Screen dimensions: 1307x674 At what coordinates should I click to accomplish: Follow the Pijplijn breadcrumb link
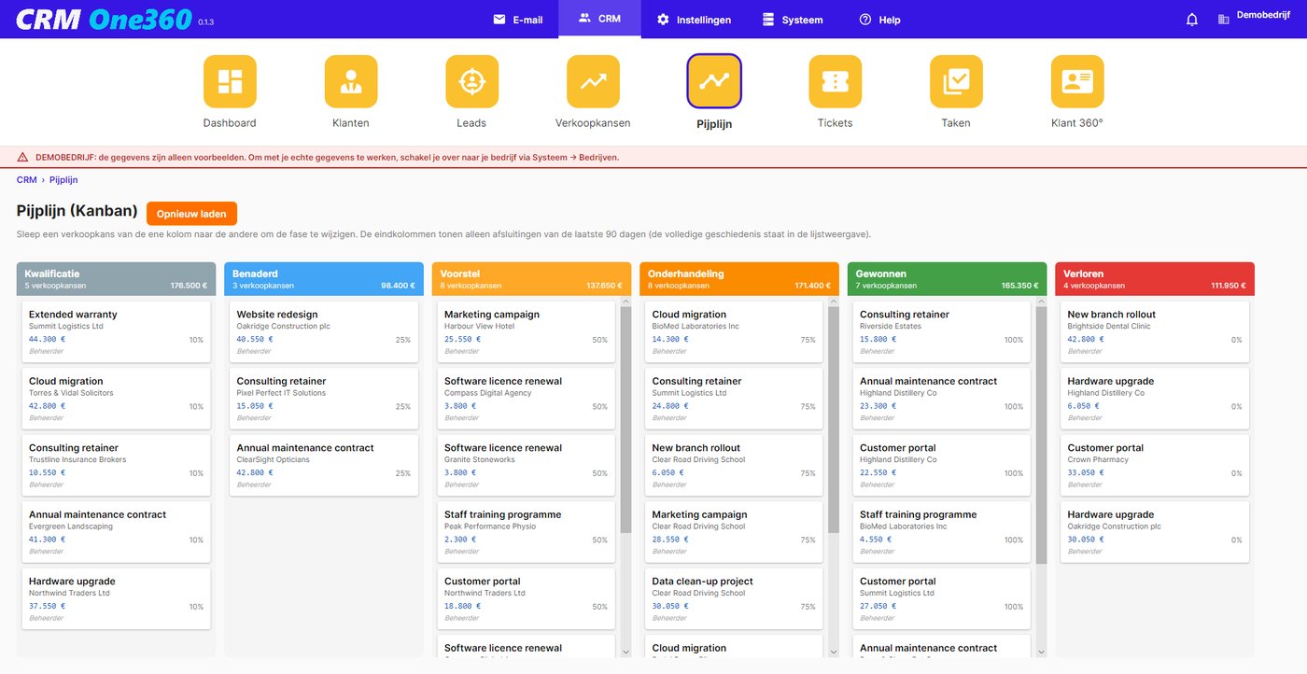63,180
